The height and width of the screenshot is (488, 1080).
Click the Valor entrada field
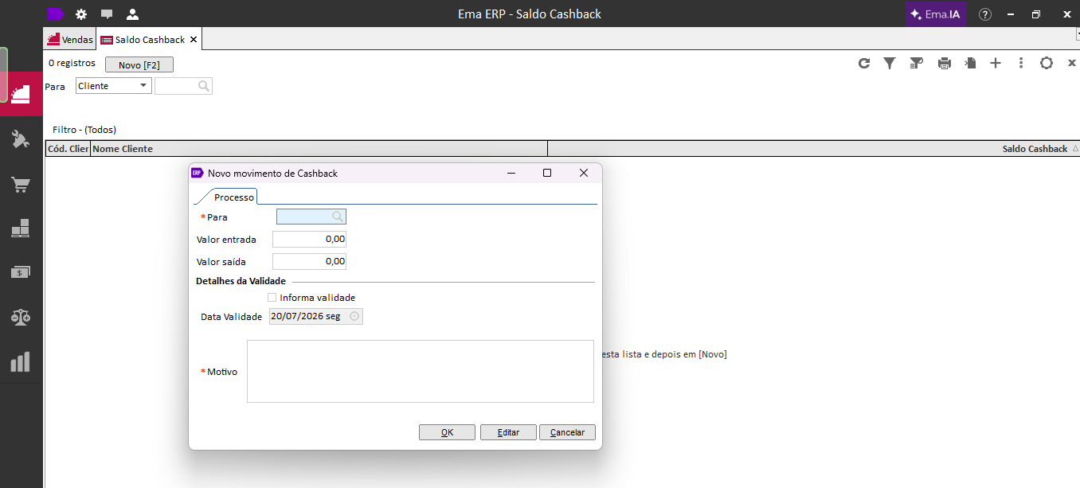[x=309, y=239]
